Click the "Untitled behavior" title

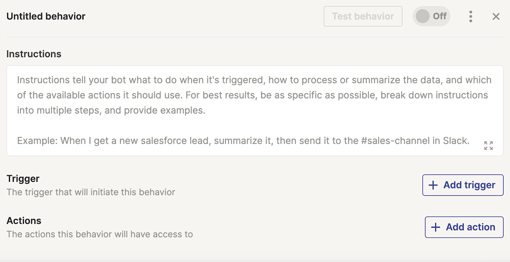point(46,16)
